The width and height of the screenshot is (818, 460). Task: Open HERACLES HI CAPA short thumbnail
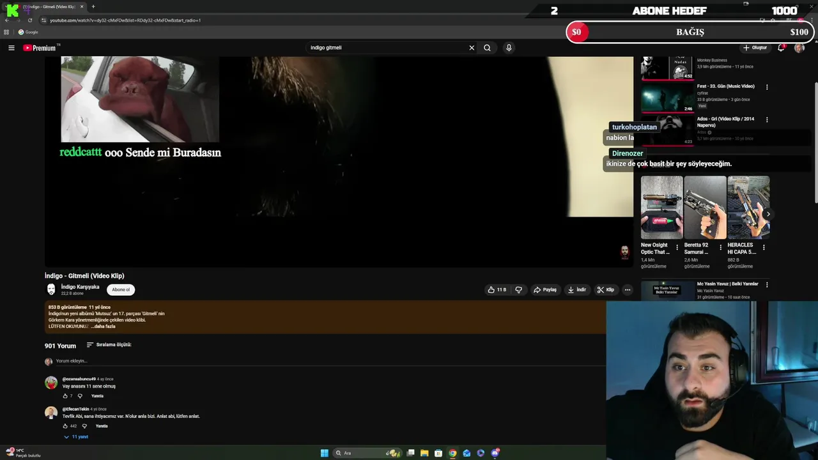(748, 207)
